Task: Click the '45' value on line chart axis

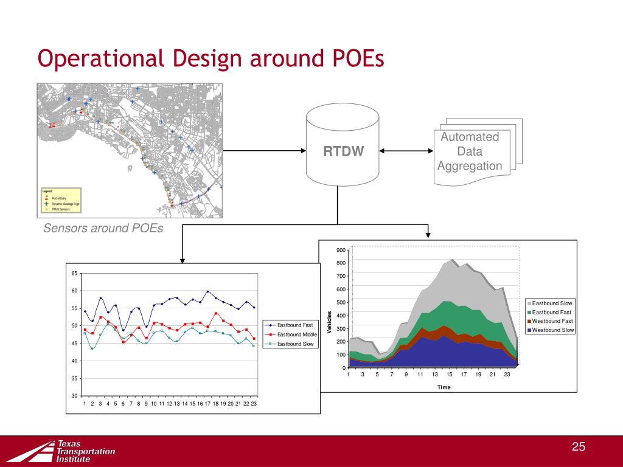Action: pos(74,344)
